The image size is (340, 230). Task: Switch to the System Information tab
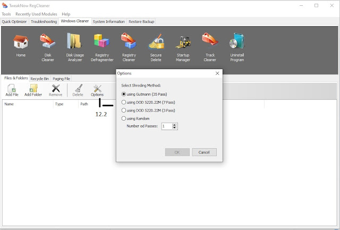pos(109,22)
